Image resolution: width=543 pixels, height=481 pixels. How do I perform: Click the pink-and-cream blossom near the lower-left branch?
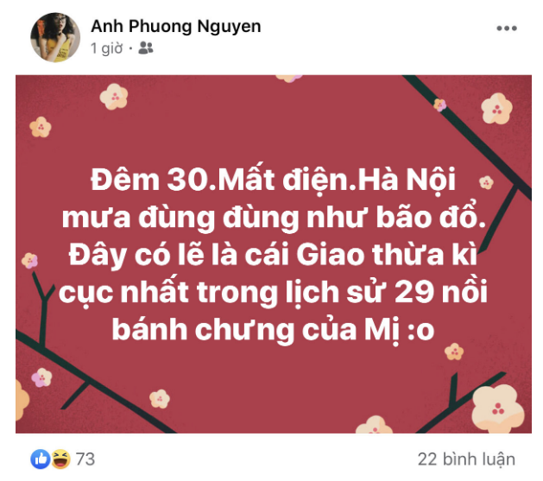pos(42,377)
